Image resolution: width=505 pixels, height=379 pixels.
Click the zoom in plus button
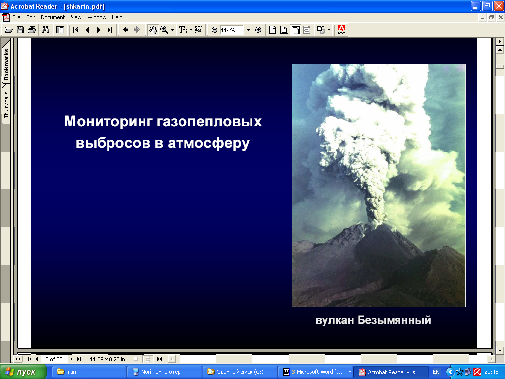tap(258, 30)
